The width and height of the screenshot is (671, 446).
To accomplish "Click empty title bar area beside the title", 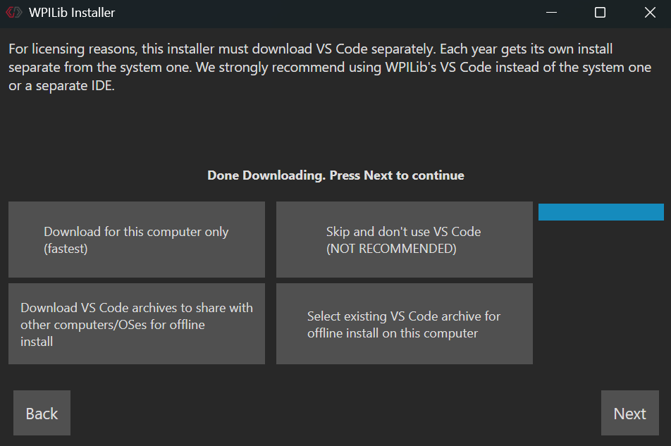I will tap(317, 13).
